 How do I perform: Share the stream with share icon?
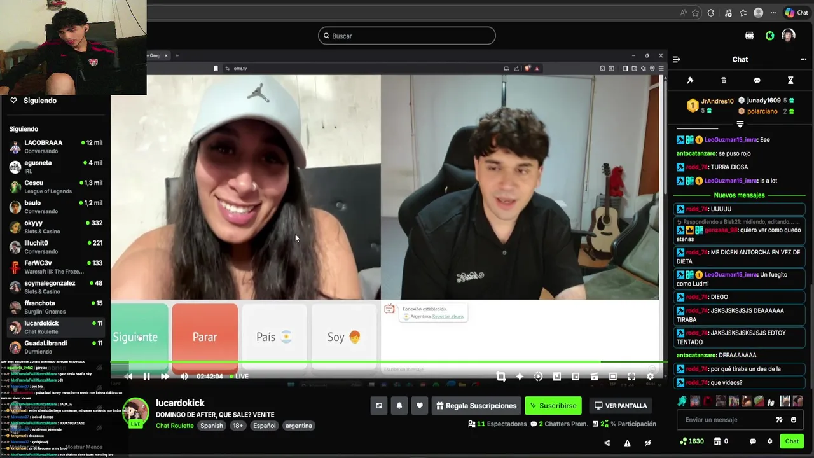click(x=607, y=443)
